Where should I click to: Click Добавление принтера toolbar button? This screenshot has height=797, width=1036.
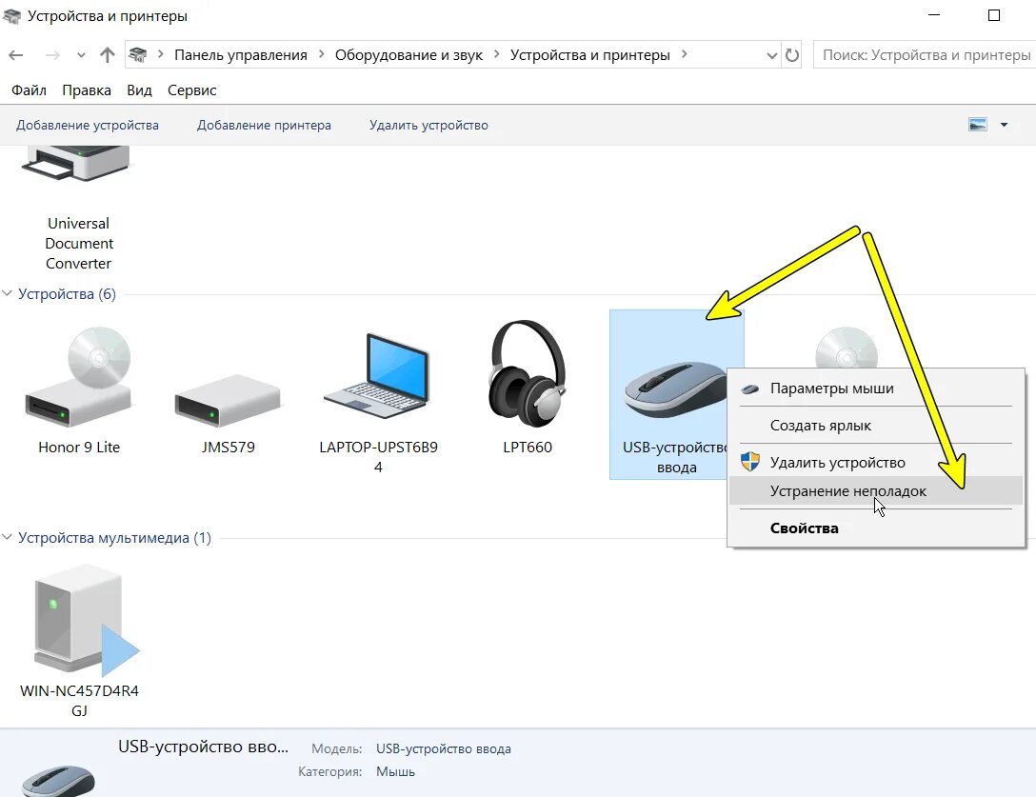[264, 125]
